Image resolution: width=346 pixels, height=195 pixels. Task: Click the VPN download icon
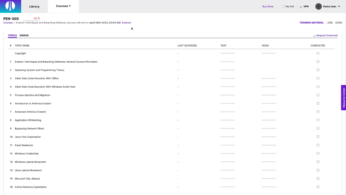pos(300,6)
